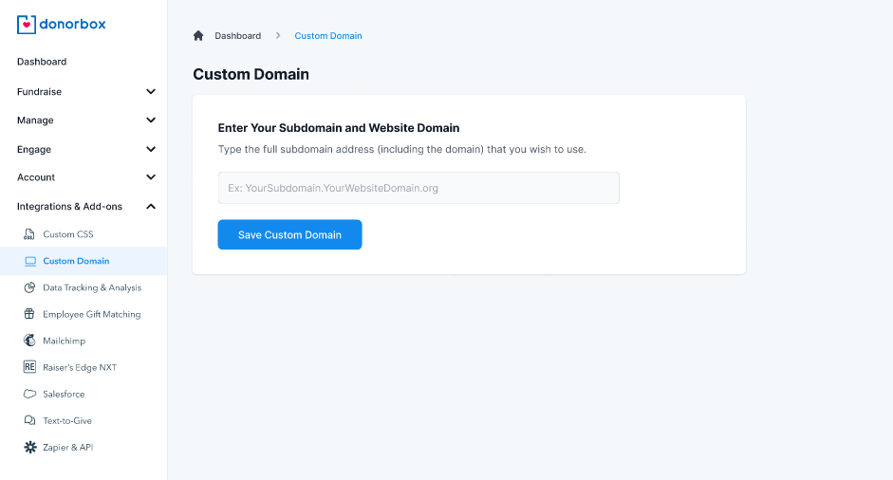Follow the Dashboard breadcrumb link

[x=237, y=36]
